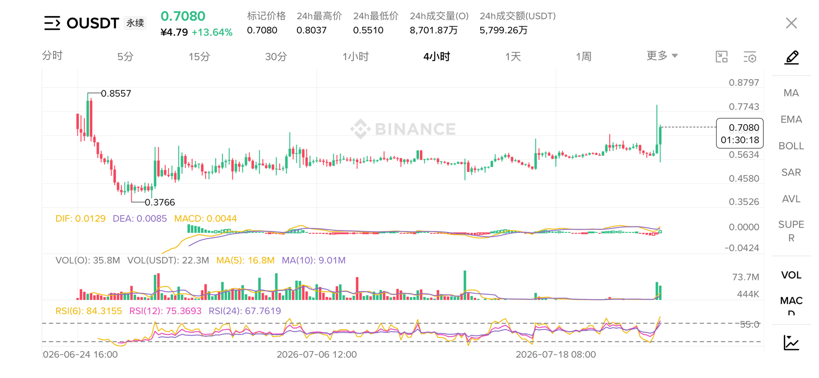Click the OUSDT symbol name
Viewport: 819px width, 378px height.
click(x=93, y=23)
